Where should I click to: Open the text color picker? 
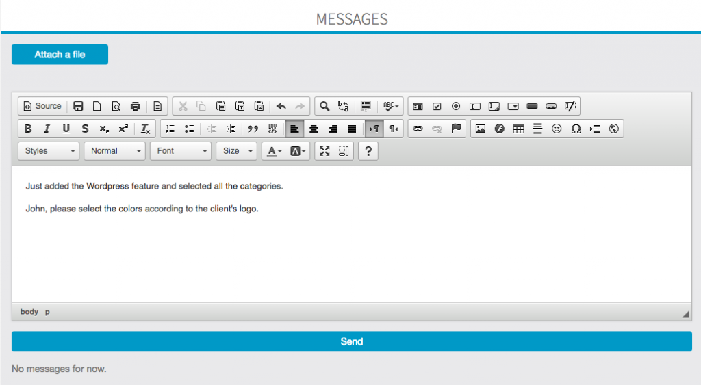click(275, 151)
